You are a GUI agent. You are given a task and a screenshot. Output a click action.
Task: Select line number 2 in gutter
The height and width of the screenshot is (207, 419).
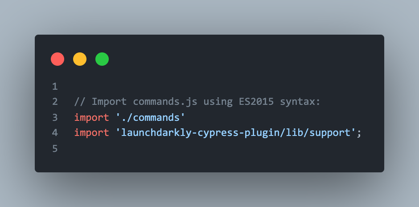click(55, 102)
